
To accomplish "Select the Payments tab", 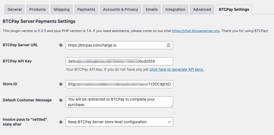I will 86,9.
